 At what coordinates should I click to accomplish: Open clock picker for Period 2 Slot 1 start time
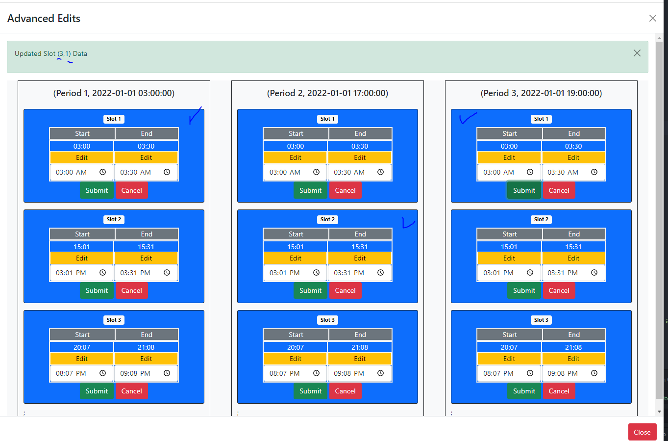tap(316, 172)
